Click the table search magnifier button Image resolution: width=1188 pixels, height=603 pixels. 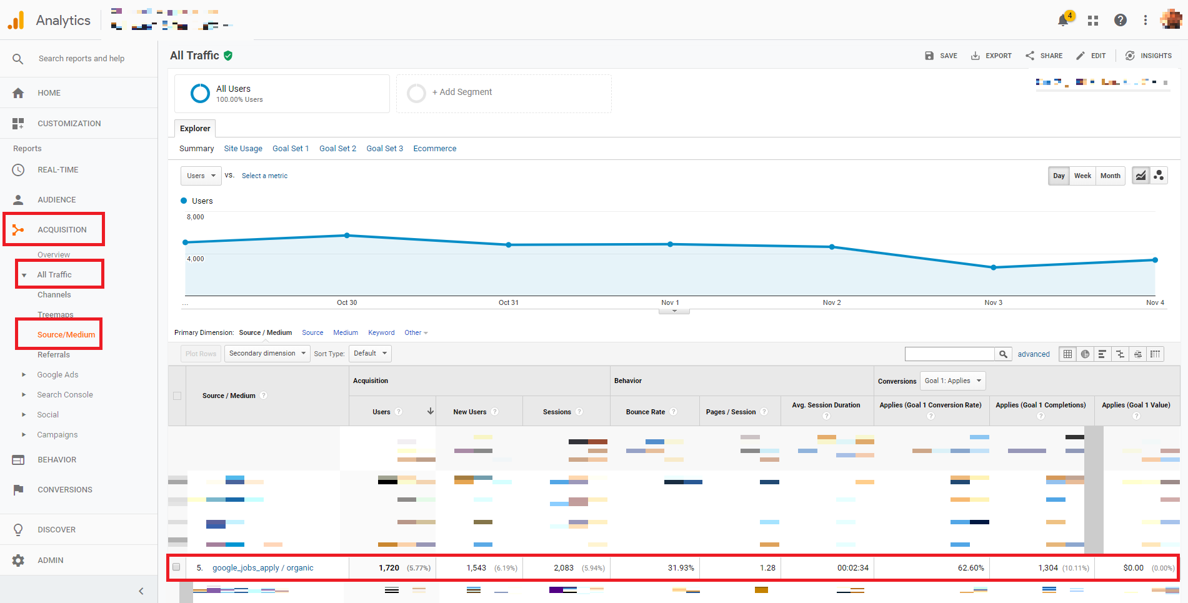(1003, 354)
